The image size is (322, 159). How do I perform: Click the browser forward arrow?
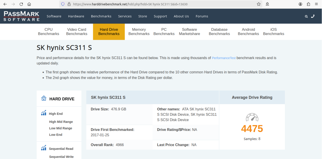coord(13,4)
